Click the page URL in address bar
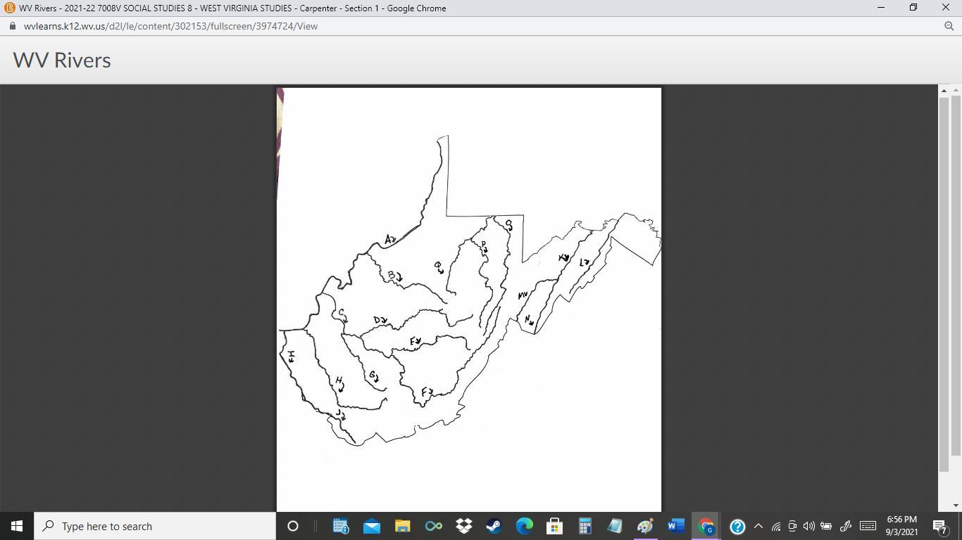Image resolution: width=962 pixels, height=540 pixels. pos(170,26)
